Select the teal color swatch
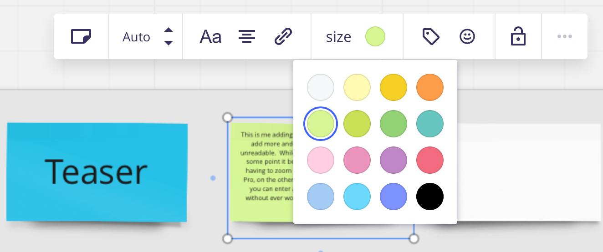The height and width of the screenshot is (252, 603). (430, 124)
